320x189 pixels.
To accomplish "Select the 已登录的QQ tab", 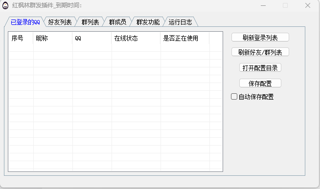I will click(x=25, y=22).
